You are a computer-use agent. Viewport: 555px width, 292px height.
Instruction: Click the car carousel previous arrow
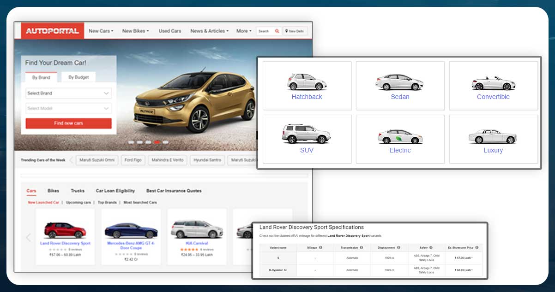tap(28, 237)
